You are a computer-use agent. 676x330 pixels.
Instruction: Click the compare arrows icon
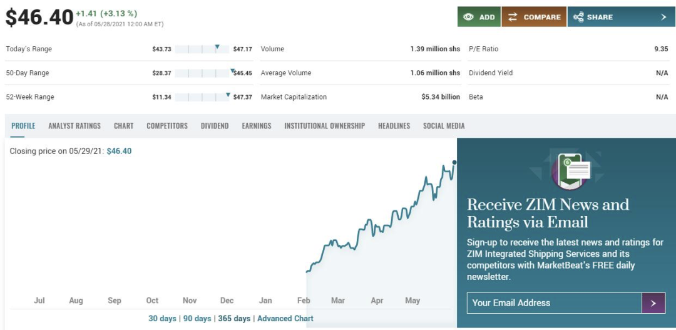click(x=513, y=17)
